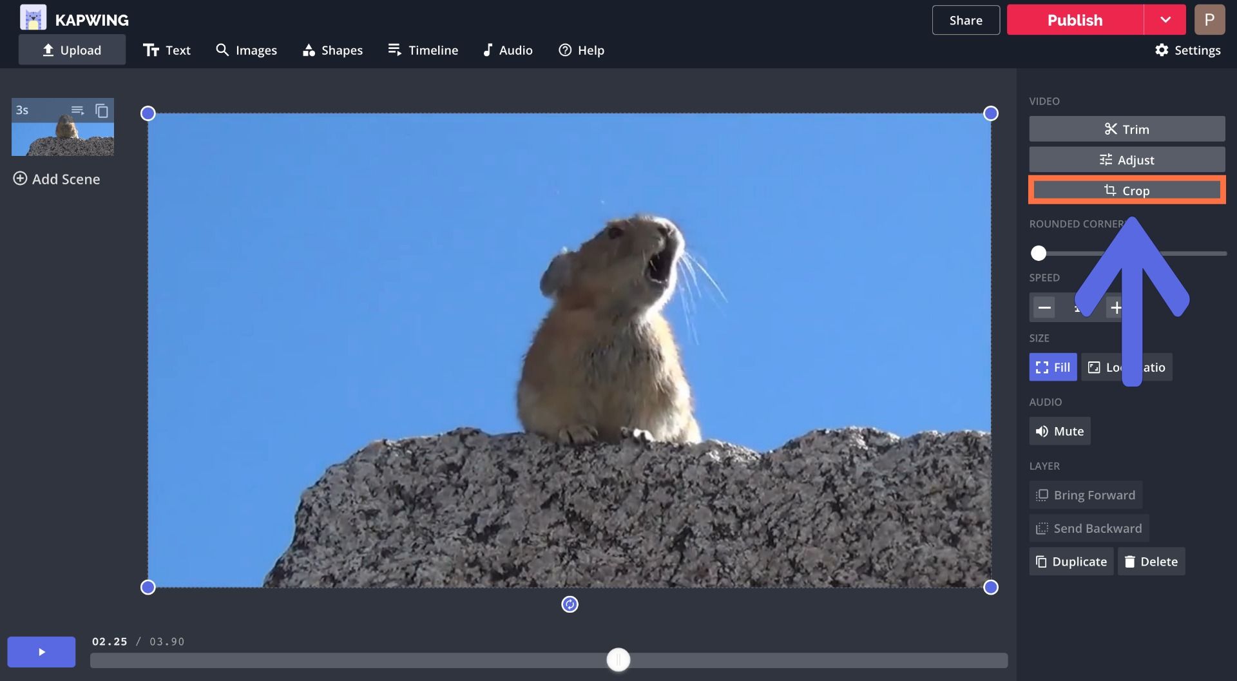
Task: Click the Kapwing cat logo icon
Action: (33, 18)
